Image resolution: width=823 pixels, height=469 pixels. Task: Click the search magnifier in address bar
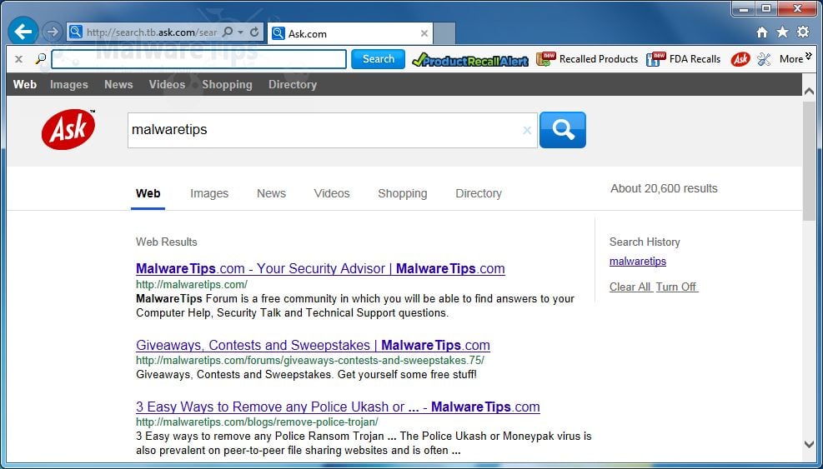click(228, 32)
